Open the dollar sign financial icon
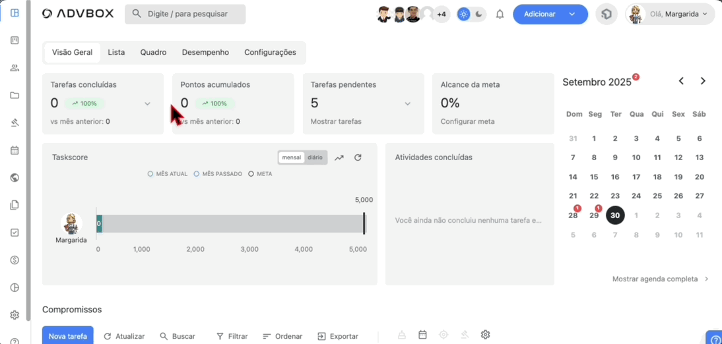Screen dimensions: 722x344 15,260
